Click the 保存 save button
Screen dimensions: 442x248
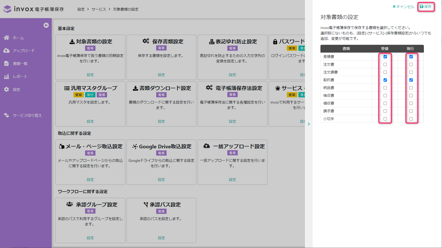(x=426, y=7)
